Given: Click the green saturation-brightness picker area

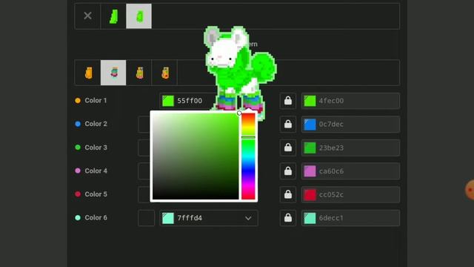Looking at the screenshot, I should 196,156.
